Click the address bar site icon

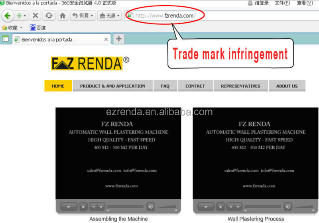[130, 16]
